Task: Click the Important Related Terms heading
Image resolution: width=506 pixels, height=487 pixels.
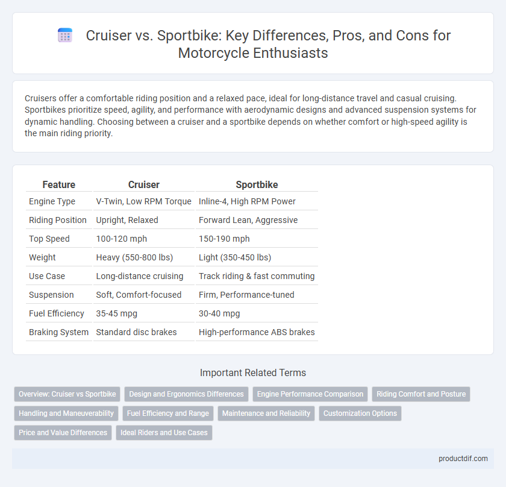Action: pyautogui.click(x=253, y=372)
